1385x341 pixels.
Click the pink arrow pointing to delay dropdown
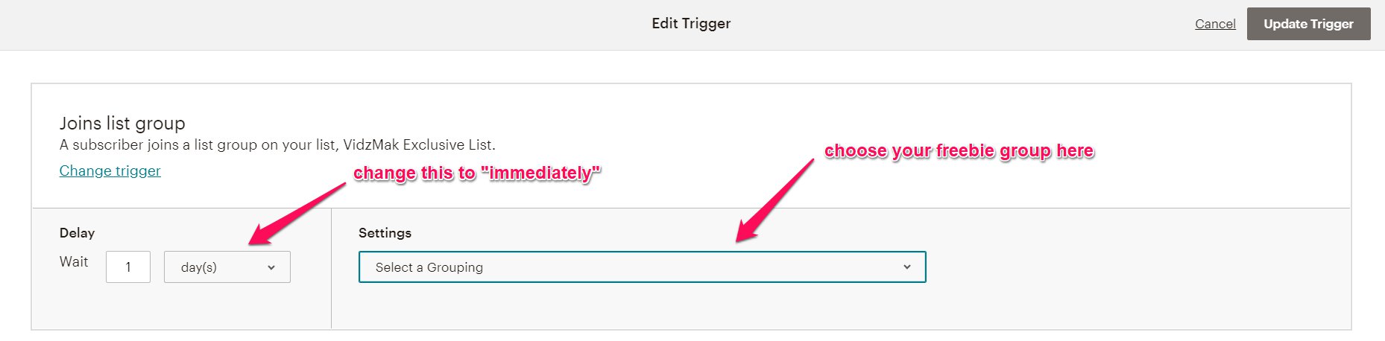(297, 213)
